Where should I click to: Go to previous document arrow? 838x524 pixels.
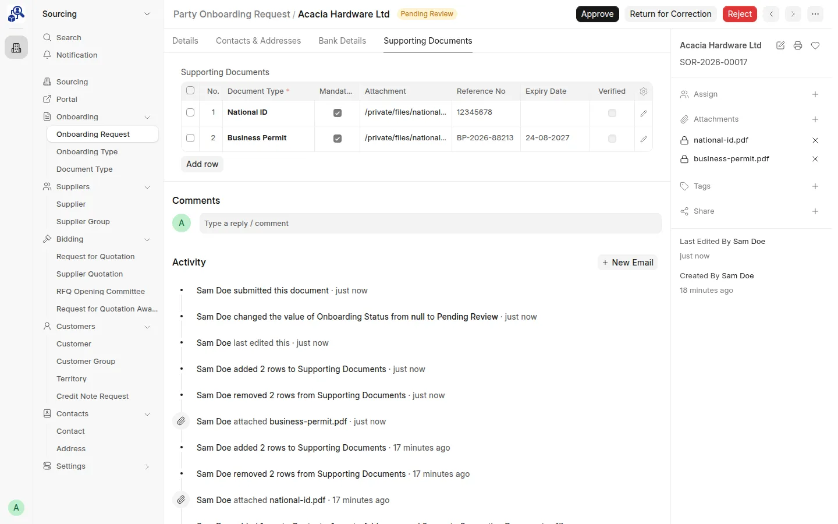pos(771,14)
